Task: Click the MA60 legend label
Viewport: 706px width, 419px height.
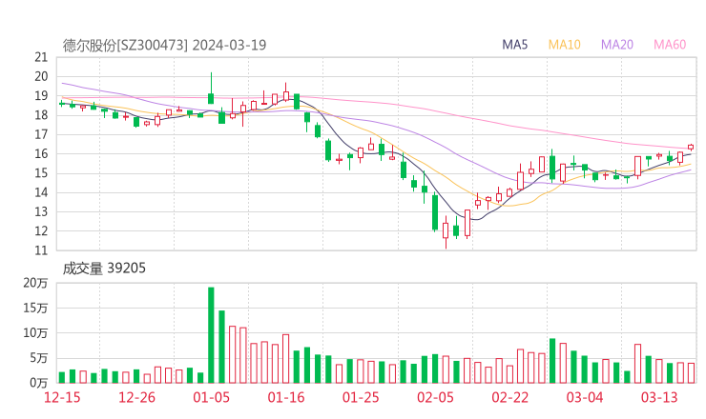Action: tap(670, 45)
